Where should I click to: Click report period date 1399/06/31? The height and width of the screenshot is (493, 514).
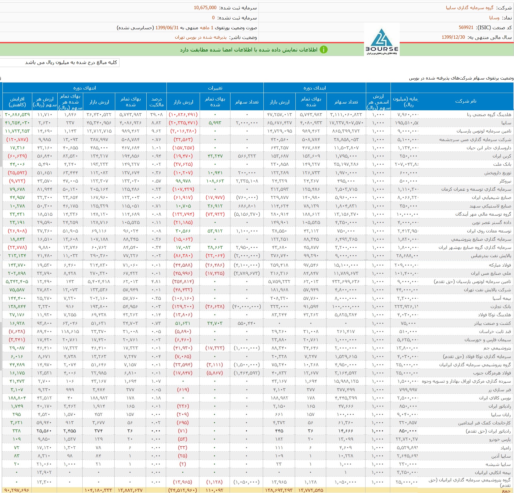click(167, 27)
